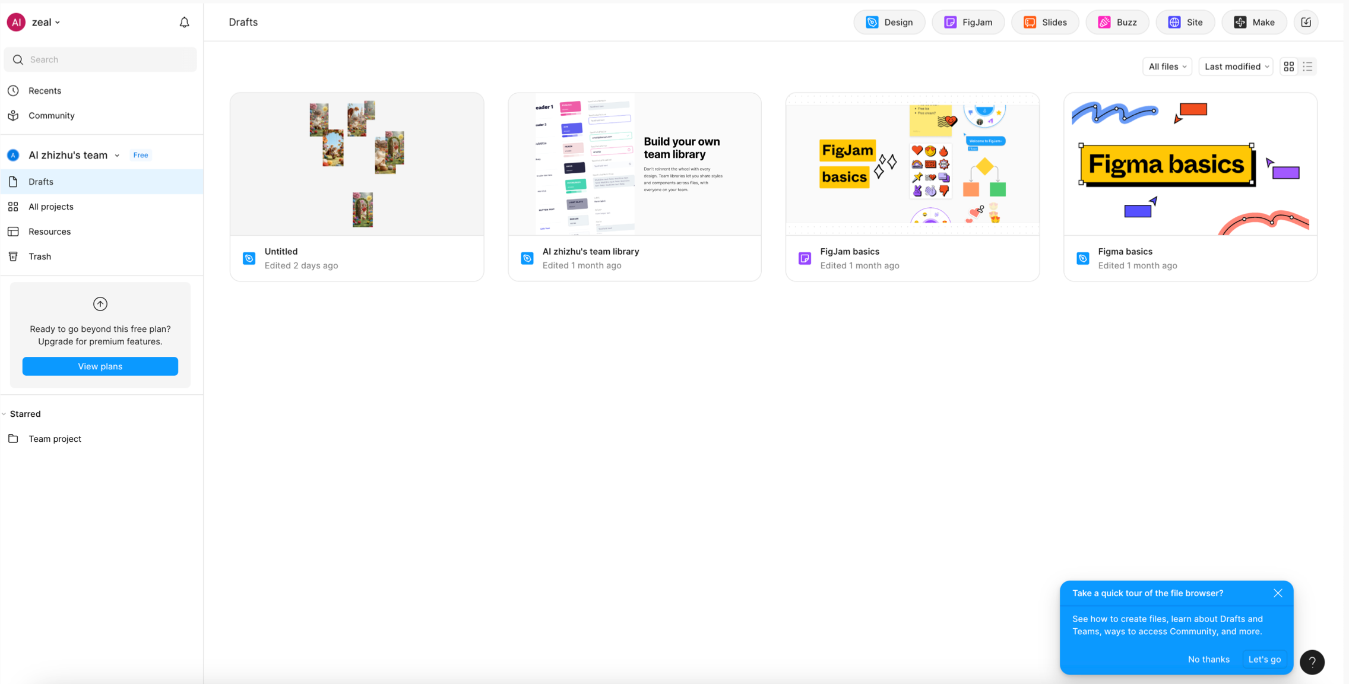Viewport: 1349px width, 684px height.
Task: Switch to list view
Action: tap(1308, 66)
